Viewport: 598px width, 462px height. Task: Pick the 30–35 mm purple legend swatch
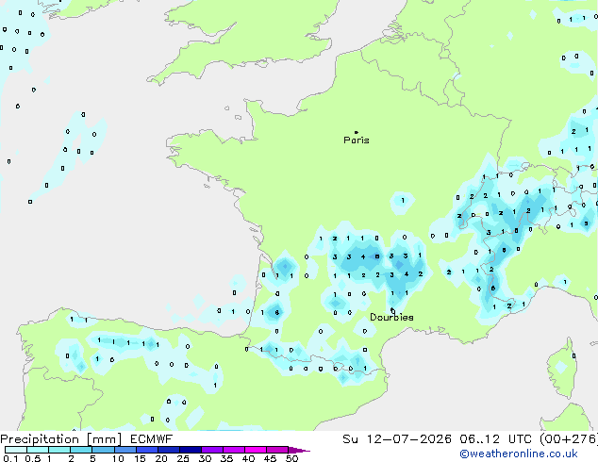click(212, 450)
